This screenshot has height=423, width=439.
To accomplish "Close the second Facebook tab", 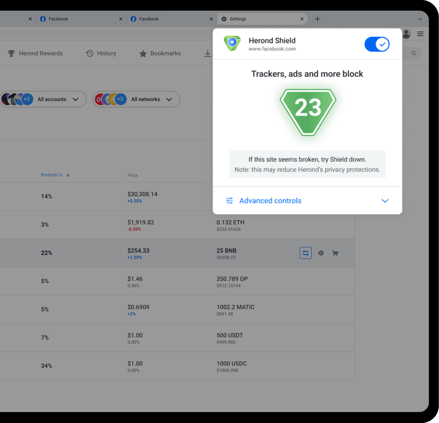I will coord(211,19).
